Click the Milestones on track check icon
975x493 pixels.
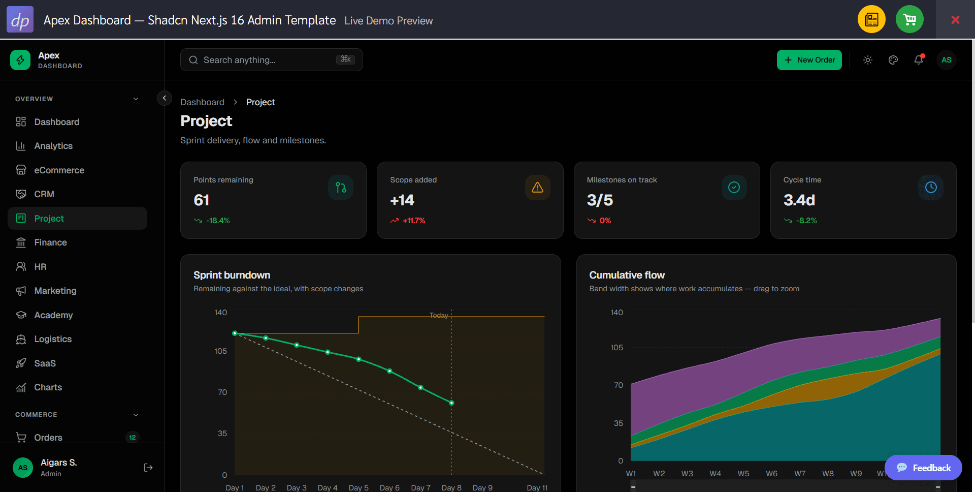click(x=734, y=188)
